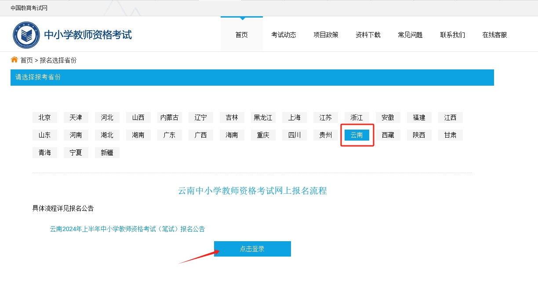This screenshot has width=538, height=286.
Task: Go to 项目政策 in the navigation bar
Action: click(x=326, y=35)
